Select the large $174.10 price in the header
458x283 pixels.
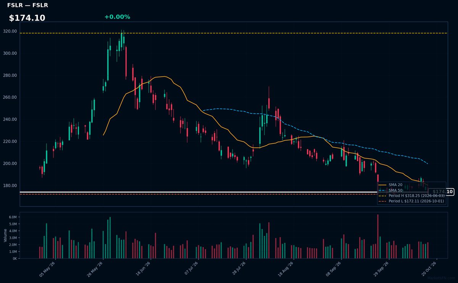click(x=27, y=18)
